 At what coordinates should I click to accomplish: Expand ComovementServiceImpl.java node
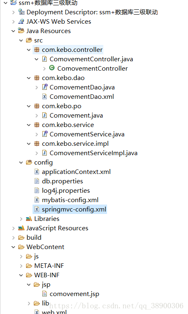tap(37, 153)
